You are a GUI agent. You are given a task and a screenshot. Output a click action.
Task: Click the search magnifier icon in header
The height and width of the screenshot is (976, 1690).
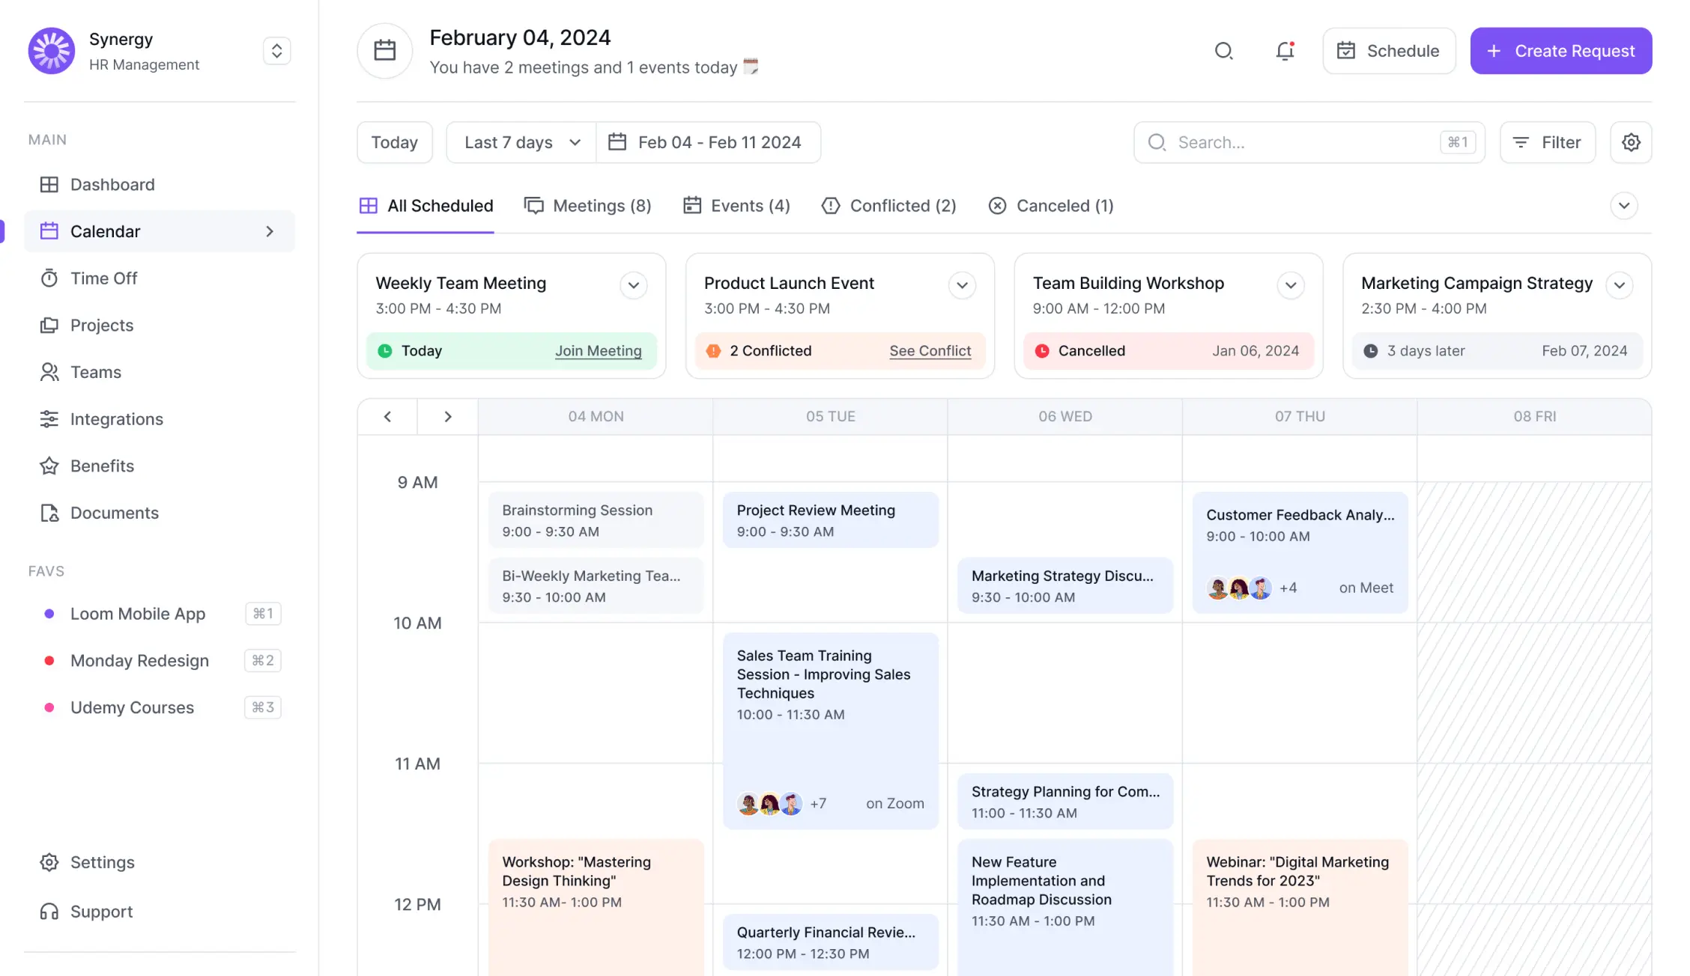[1223, 51]
